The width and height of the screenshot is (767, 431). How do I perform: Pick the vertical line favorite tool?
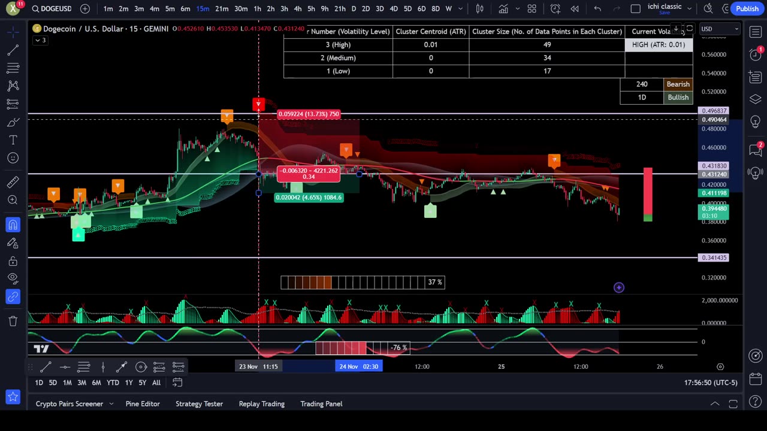coord(103,366)
